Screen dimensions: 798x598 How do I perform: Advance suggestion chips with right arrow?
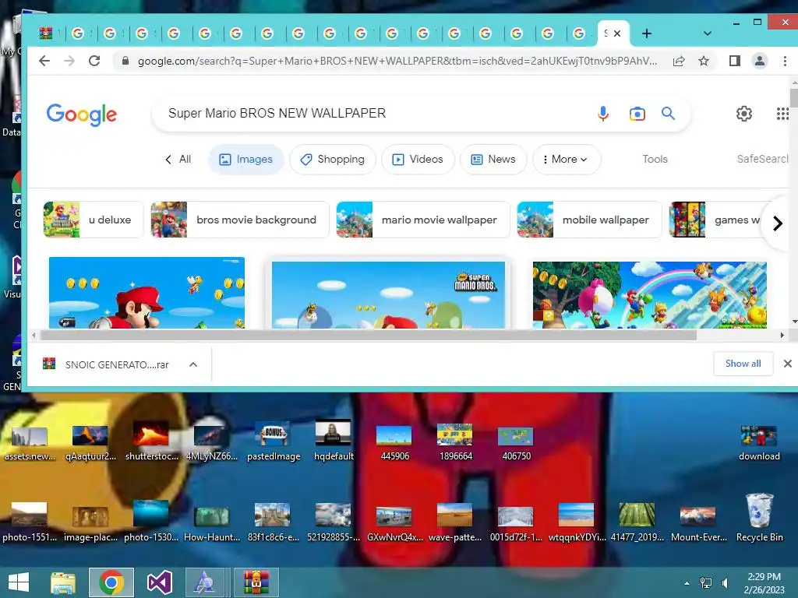[x=777, y=223]
